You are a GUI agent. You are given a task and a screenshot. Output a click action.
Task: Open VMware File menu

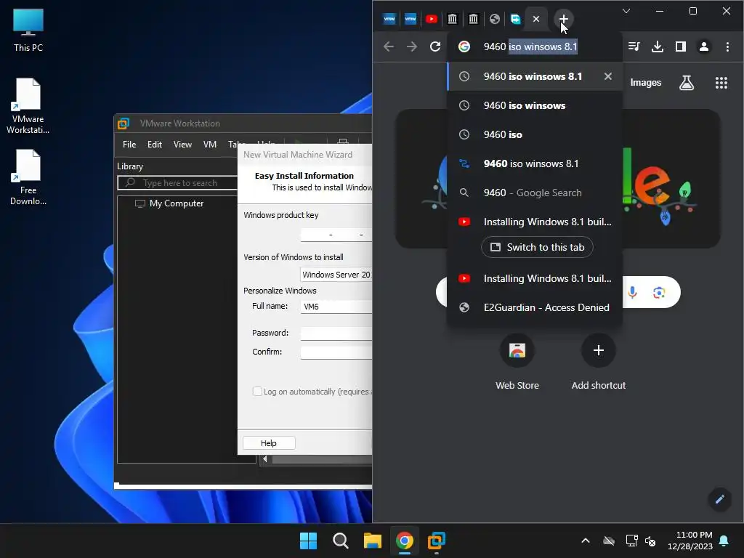[x=129, y=145]
